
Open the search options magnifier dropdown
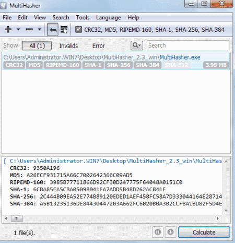point(137,45)
